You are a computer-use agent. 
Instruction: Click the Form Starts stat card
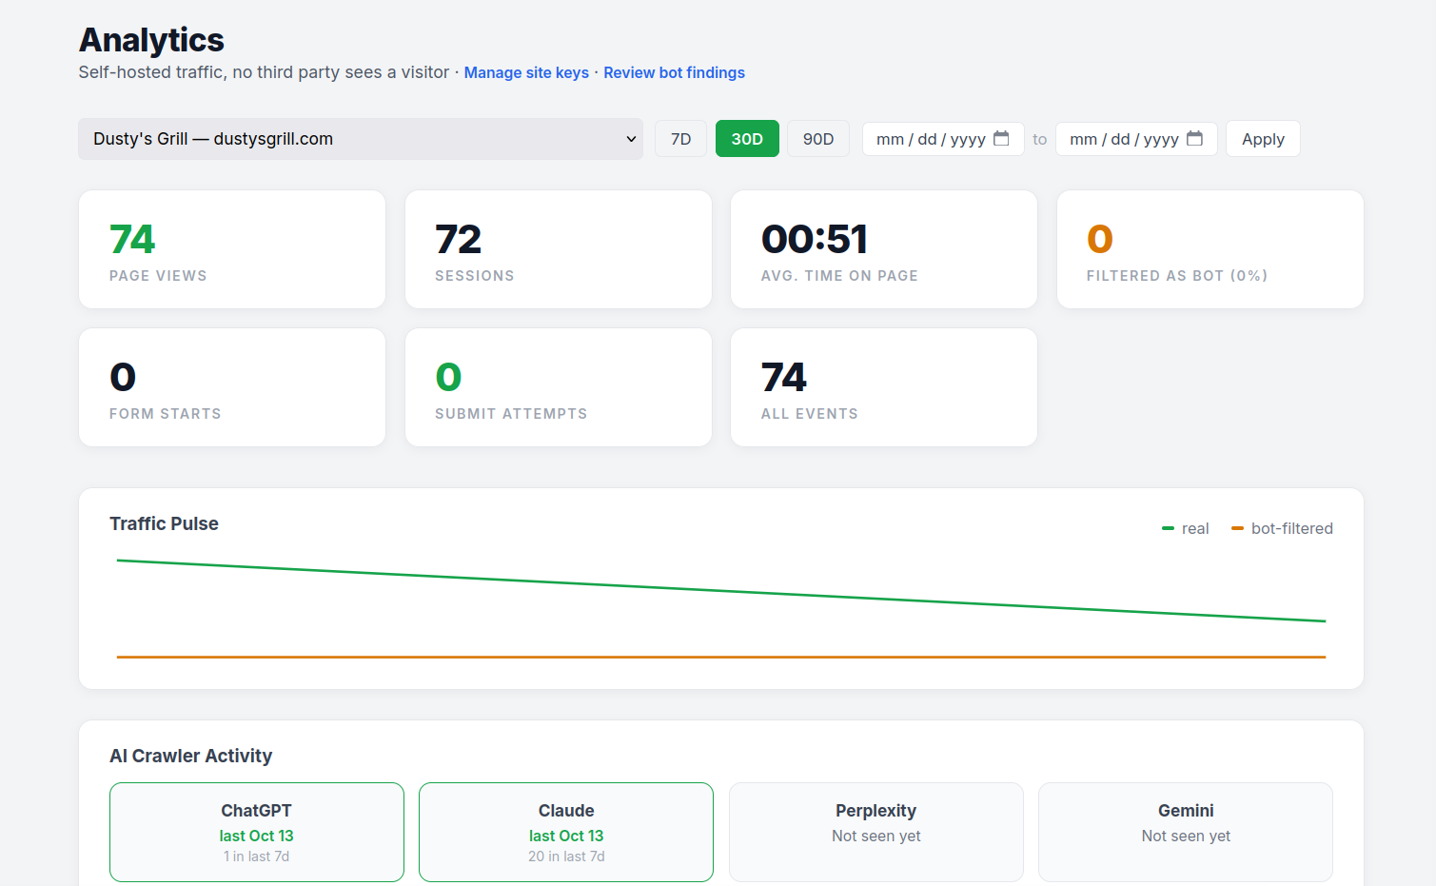[x=232, y=387]
